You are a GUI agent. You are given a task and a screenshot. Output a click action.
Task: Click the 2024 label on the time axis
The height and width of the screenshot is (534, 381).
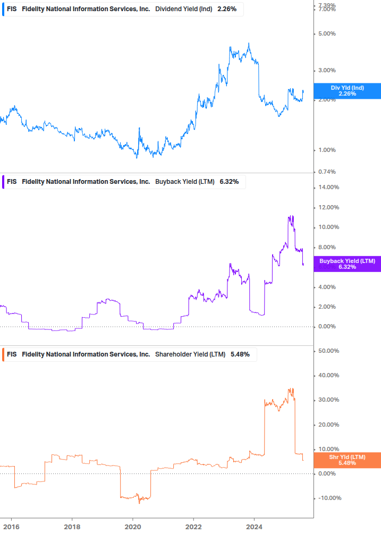point(254,527)
